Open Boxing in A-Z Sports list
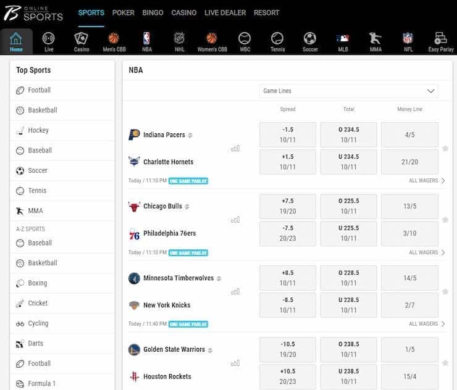Screen dimensions: 457x390 pos(62,283)
